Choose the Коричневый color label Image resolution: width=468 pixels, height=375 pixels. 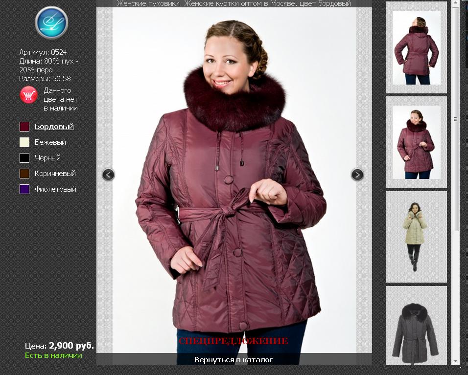pos(55,174)
